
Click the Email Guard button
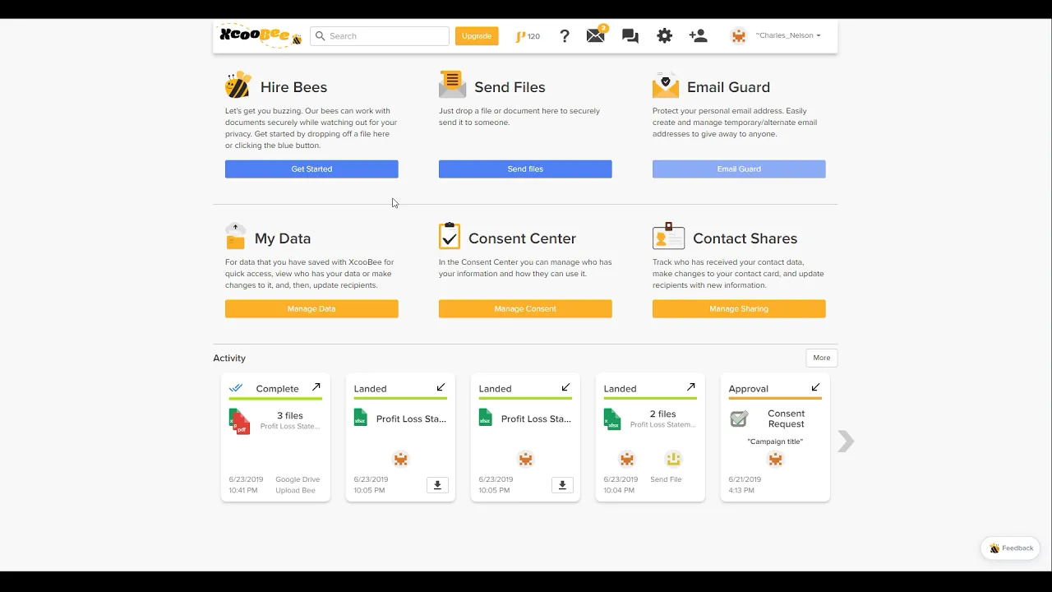point(739,169)
